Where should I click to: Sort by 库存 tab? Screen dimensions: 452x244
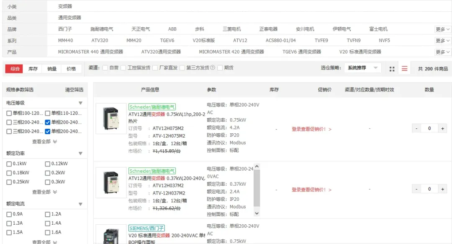coord(33,69)
